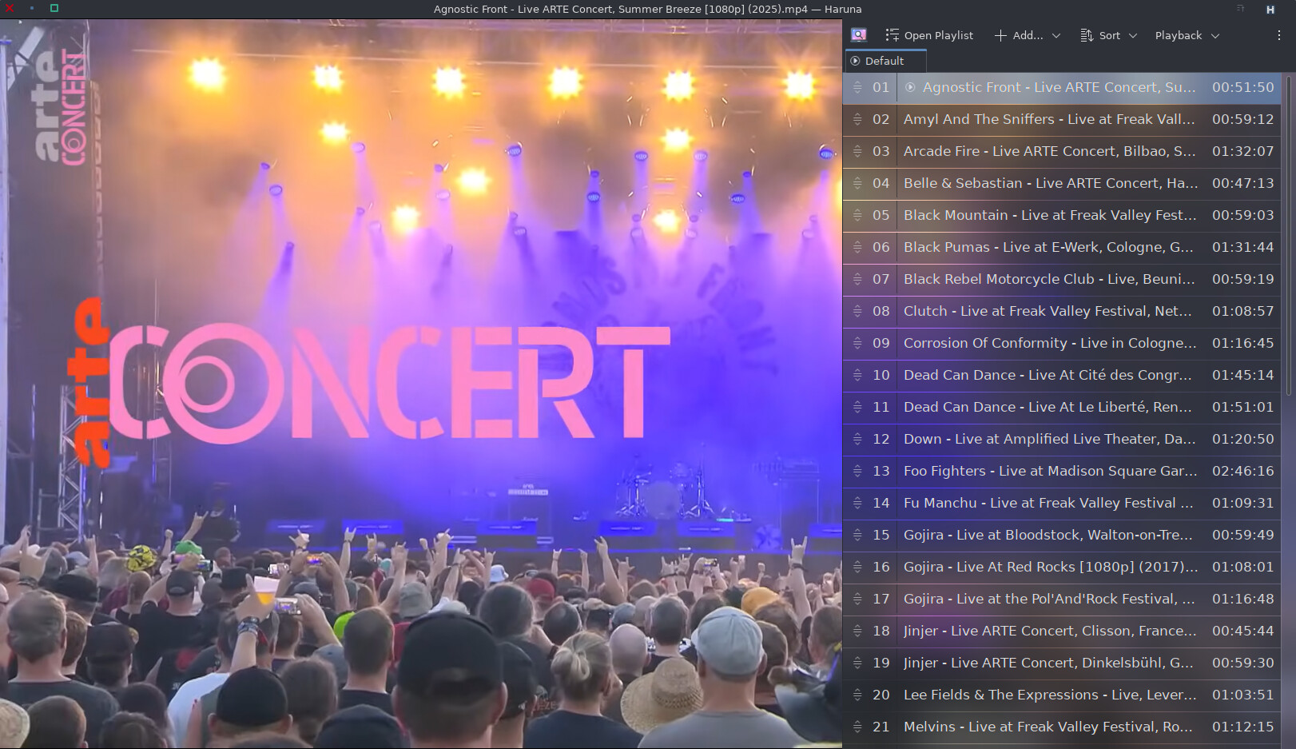Select Gojira Live At Red Rocks entry
The width and height of the screenshot is (1296, 749).
(1049, 567)
